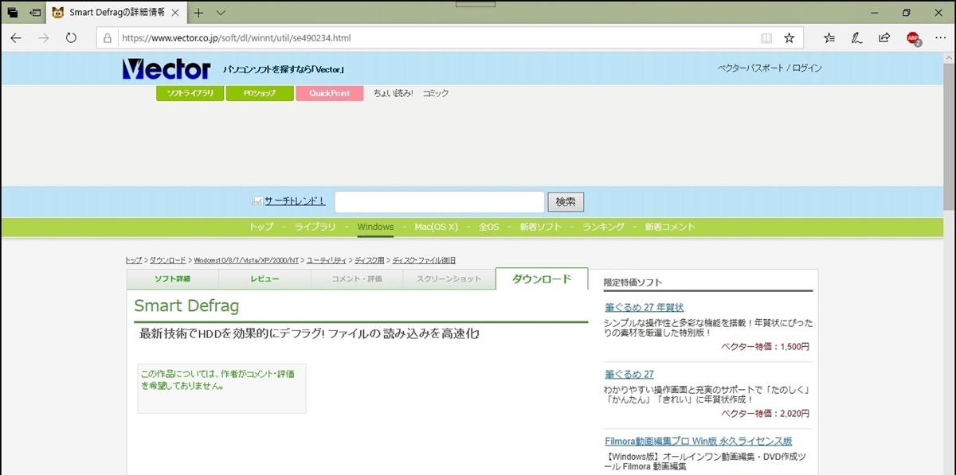Viewport: 956px width, 475px height.
Task: Click the pink QuickPoint button
Action: click(330, 93)
